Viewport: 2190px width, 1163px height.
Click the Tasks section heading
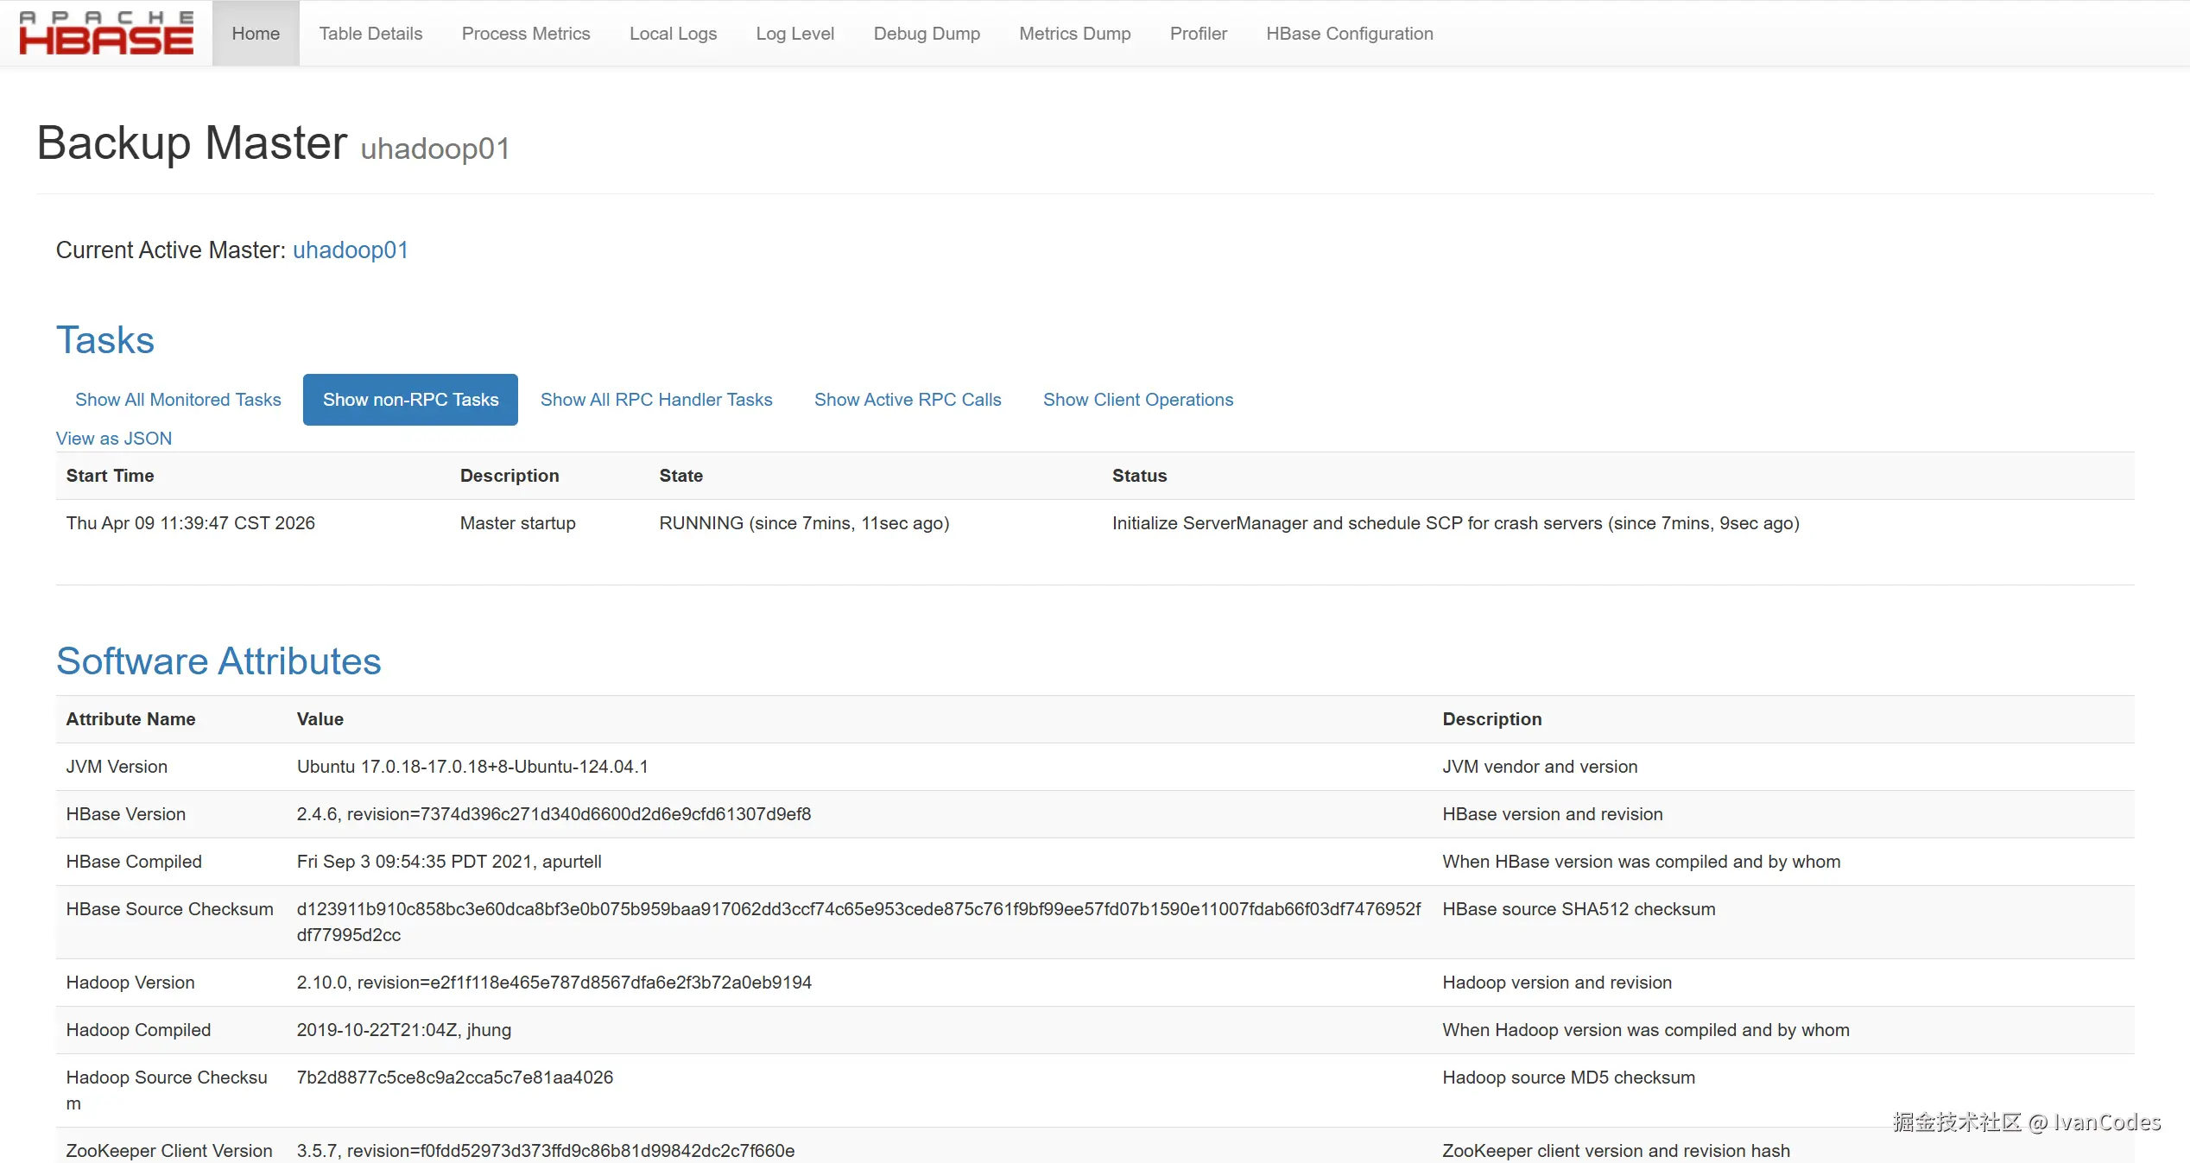(105, 340)
